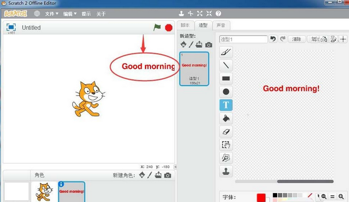Viewport: 349px width, 202px height.
Task: Flip costume up-down
Action: coord(333,40)
